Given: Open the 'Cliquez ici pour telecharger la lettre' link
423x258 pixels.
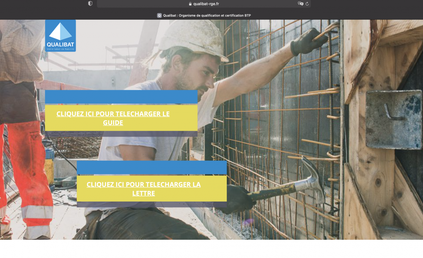Looking at the screenshot, I should (144, 189).
